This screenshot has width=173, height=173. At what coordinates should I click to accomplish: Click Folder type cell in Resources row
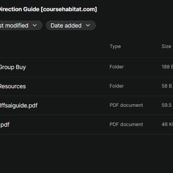[117, 86]
